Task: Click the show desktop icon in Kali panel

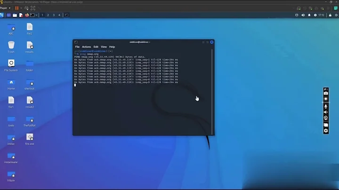Action: click(8, 15)
